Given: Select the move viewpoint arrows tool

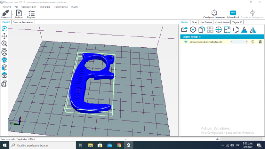Looking at the screenshot, I should [4, 36].
